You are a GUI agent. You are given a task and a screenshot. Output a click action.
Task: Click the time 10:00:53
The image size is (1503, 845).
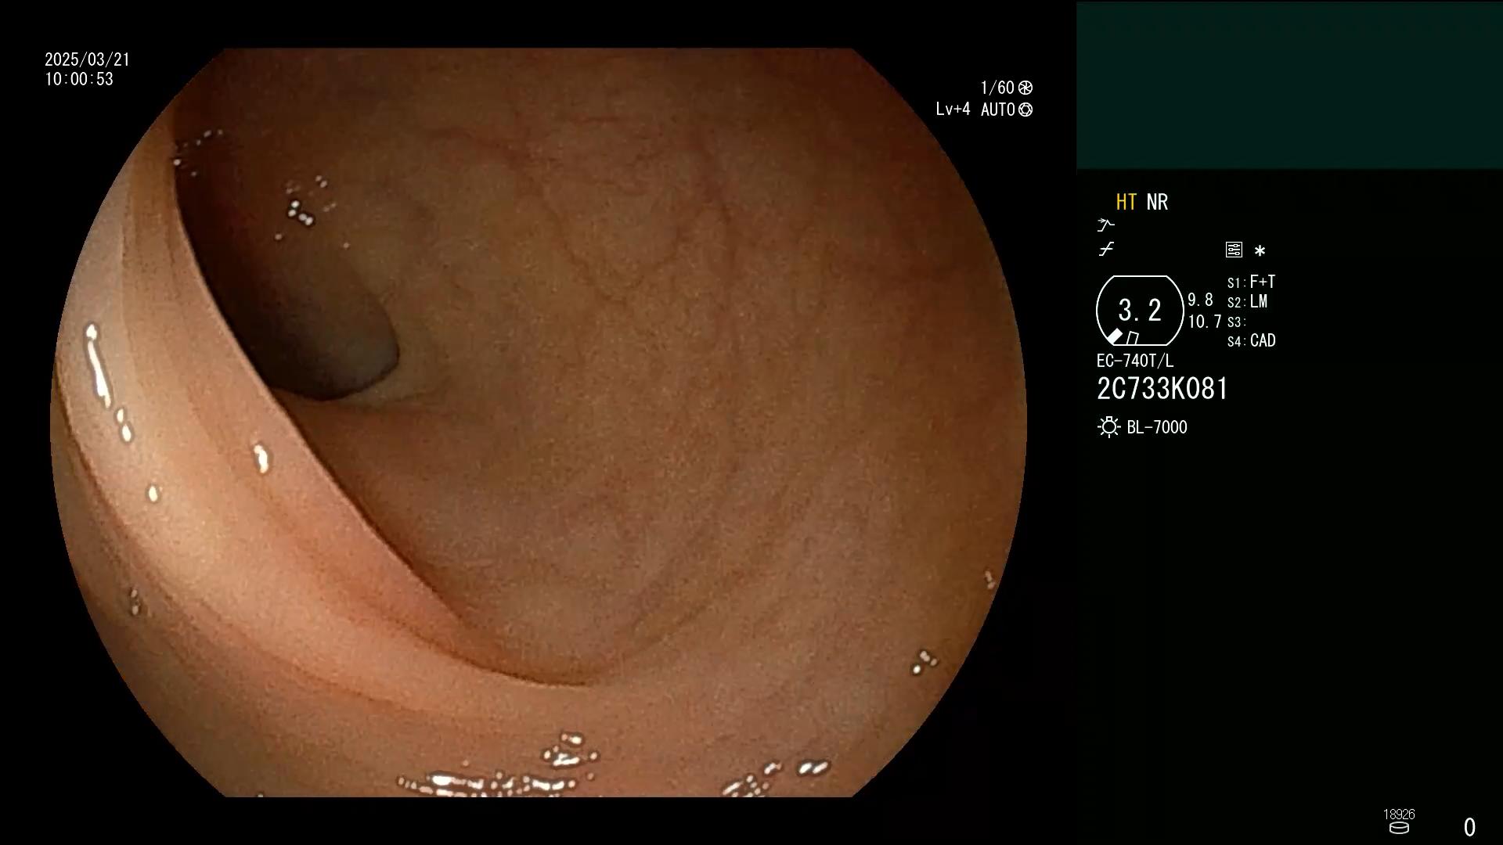click(79, 79)
